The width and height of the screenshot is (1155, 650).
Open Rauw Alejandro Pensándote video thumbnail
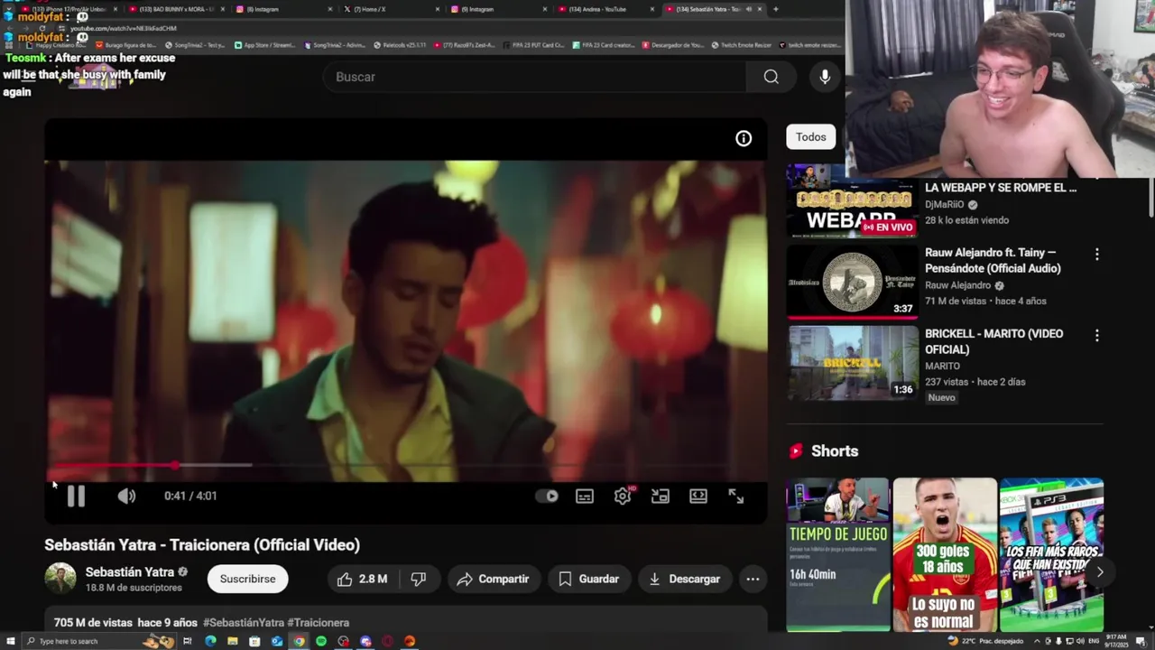[x=853, y=283]
